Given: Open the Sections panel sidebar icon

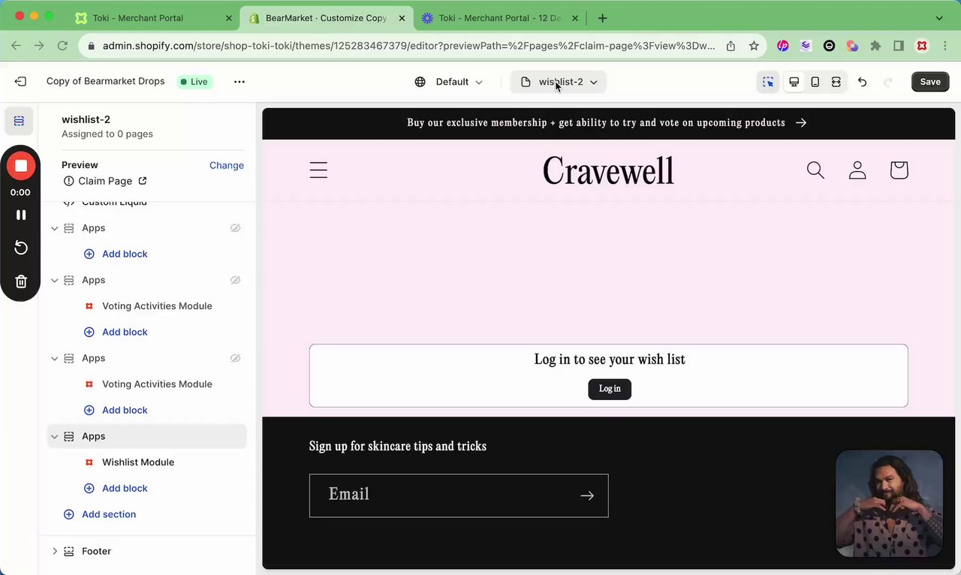Looking at the screenshot, I should coord(19,121).
